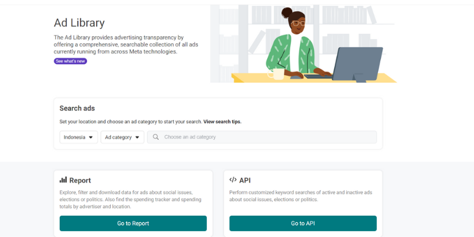Click the API card title text
The image size is (474, 237).
[245, 181]
